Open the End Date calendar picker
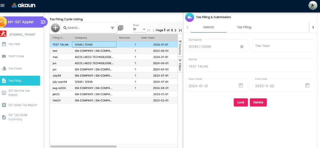 tap(307, 86)
